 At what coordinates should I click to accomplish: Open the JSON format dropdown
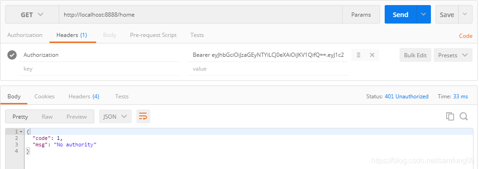pos(115,116)
